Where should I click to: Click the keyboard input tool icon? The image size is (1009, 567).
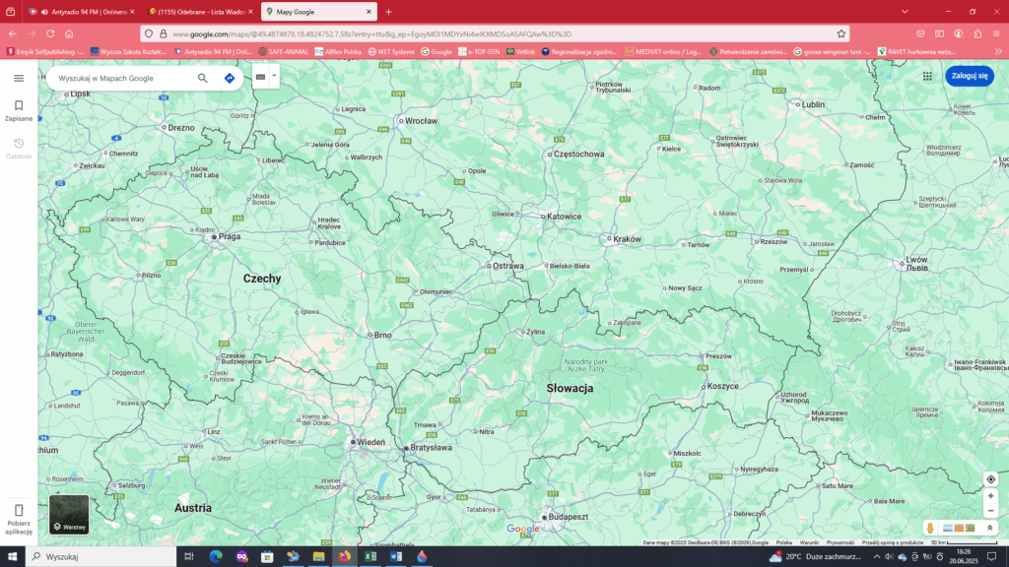(260, 77)
